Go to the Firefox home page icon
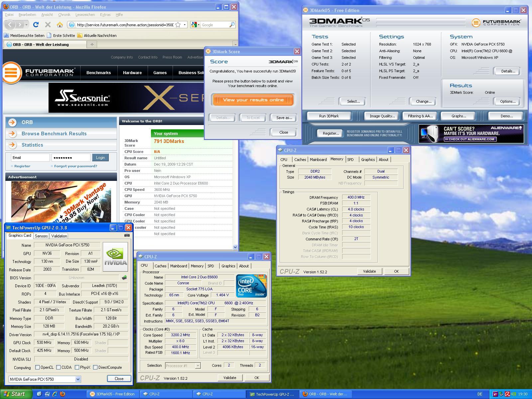 click(60, 25)
